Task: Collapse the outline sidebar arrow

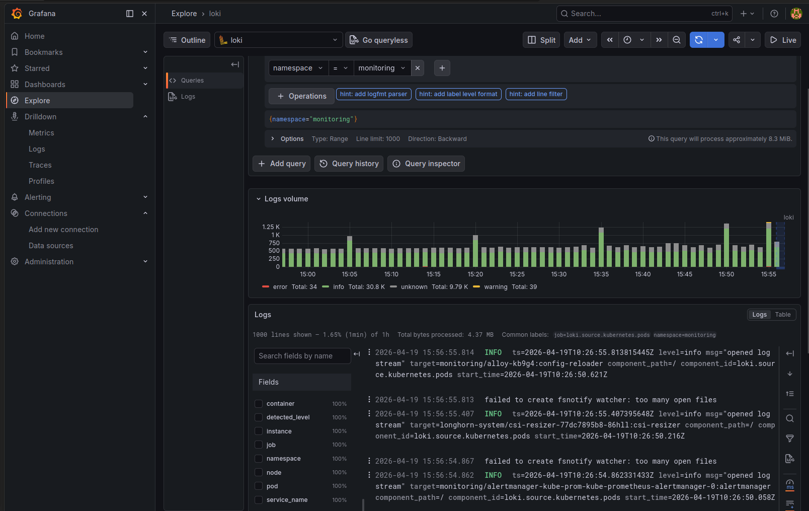Action: coord(235,64)
